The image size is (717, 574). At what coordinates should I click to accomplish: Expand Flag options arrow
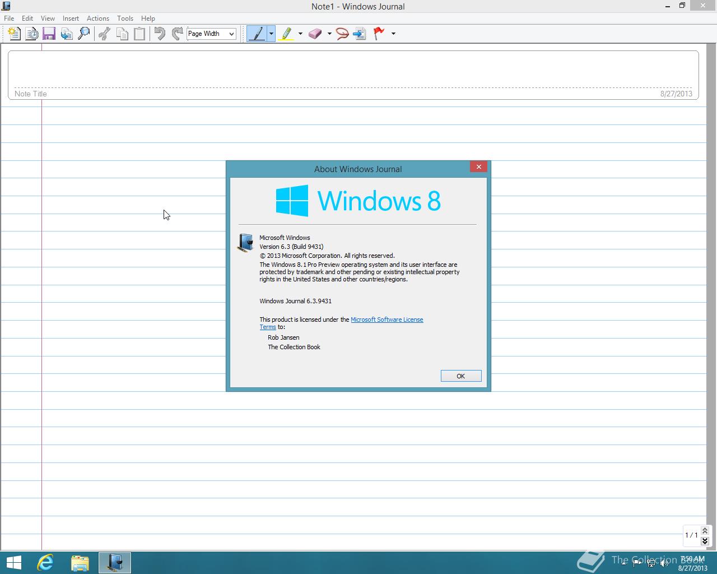coord(393,34)
